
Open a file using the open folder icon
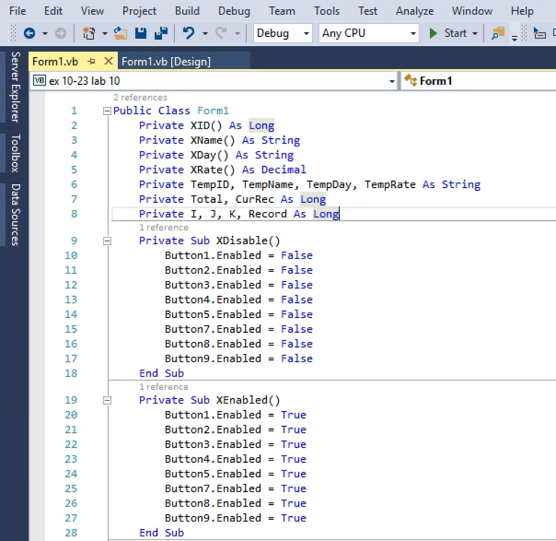pos(120,33)
